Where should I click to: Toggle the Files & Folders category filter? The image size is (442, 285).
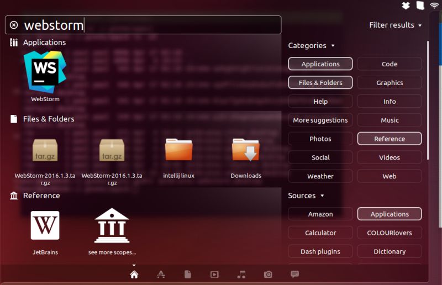click(x=320, y=83)
